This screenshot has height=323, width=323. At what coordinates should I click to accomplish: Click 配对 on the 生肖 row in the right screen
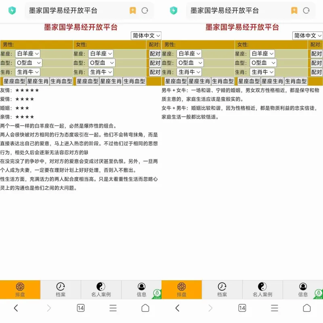[317, 72]
